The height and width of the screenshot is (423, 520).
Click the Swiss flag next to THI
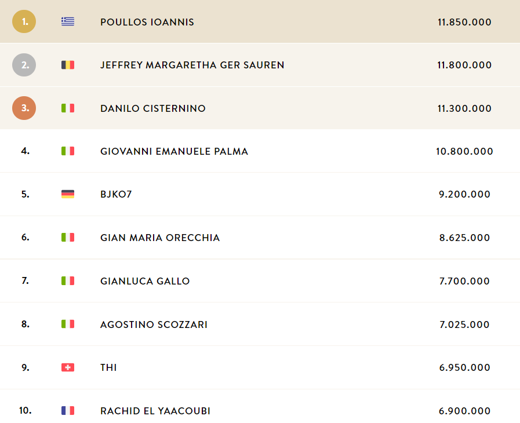click(x=68, y=367)
